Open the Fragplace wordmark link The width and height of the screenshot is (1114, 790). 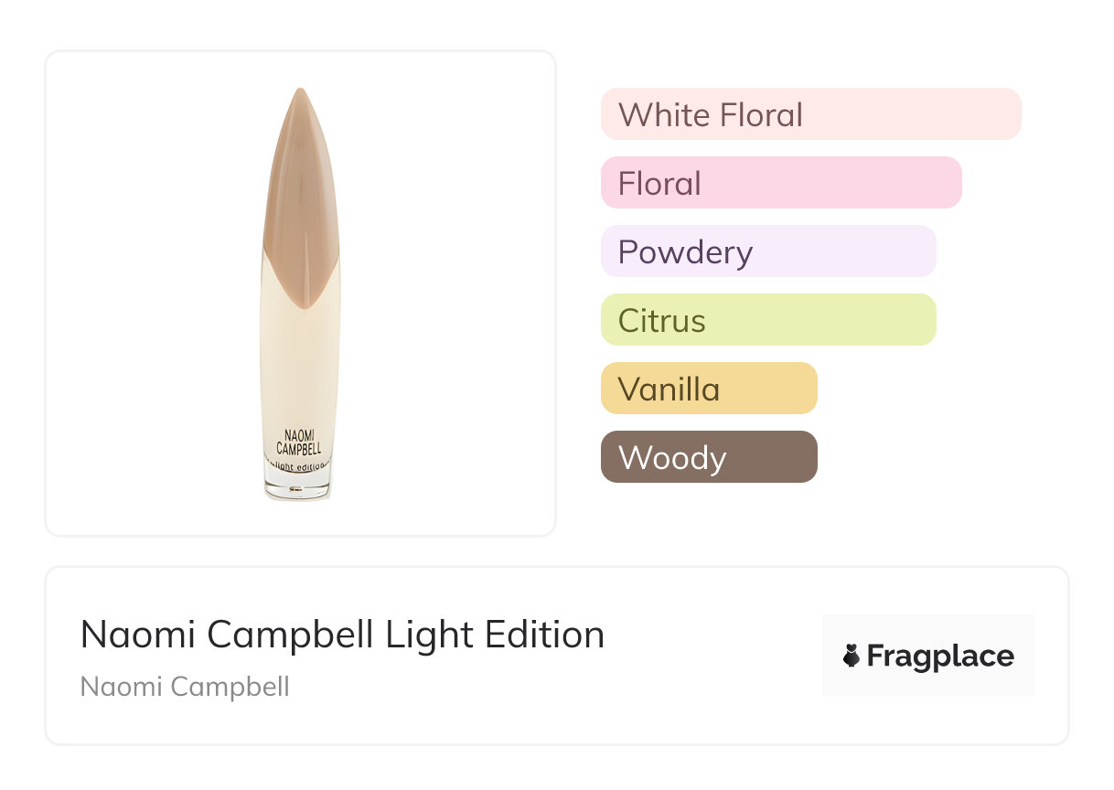pyautogui.click(x=940, y=656)
